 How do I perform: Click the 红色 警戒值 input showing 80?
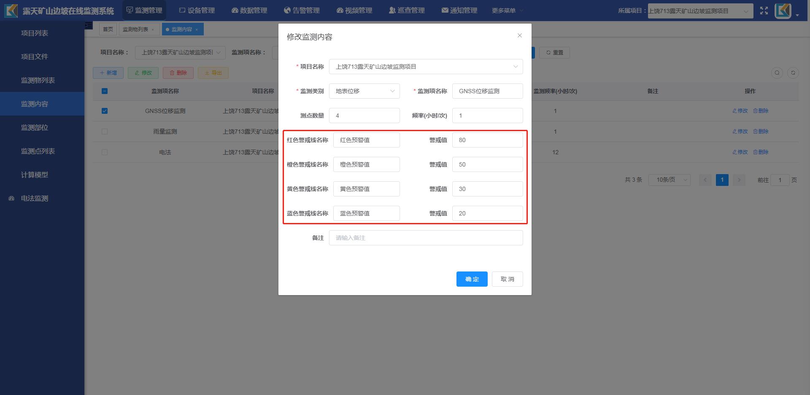[x=487, y=140]
